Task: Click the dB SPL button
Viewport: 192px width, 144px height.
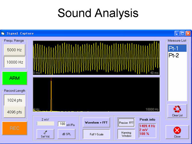Action: pyautogui.click(x=66, y=134)
